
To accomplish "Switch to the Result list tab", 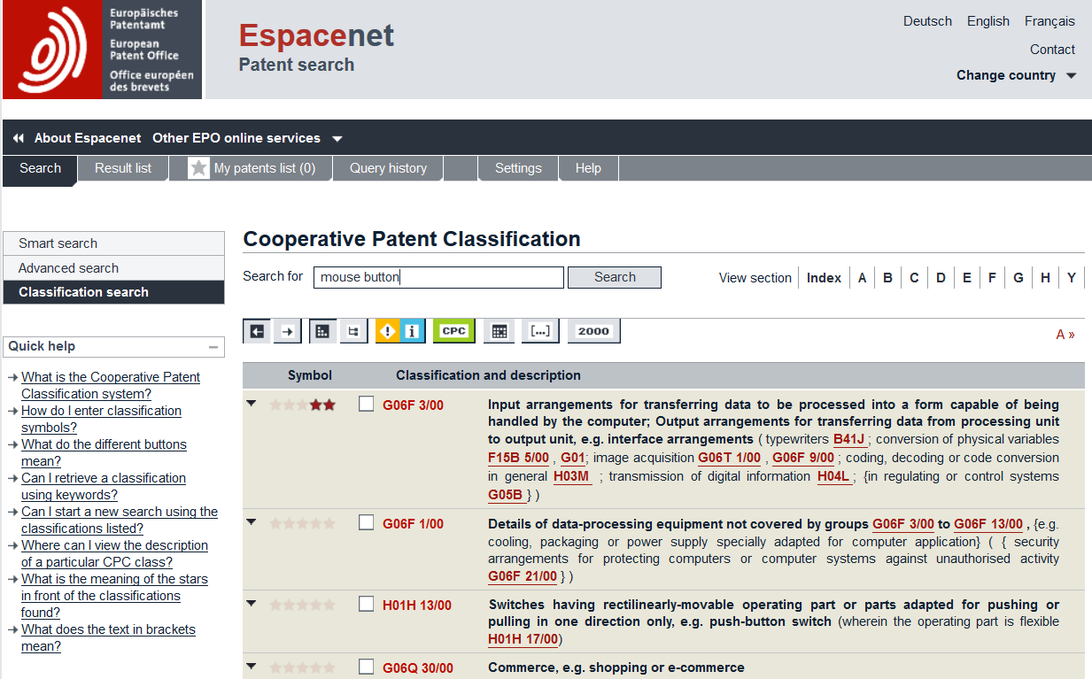I will pos(123,168).
